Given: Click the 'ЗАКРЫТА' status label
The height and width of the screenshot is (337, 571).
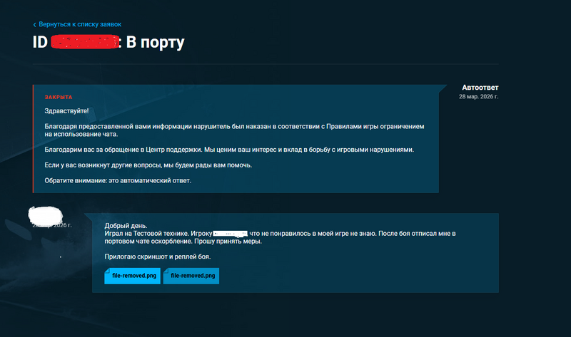Looking at the screenshot, I should pyautogui.click(x=59, y=97).
